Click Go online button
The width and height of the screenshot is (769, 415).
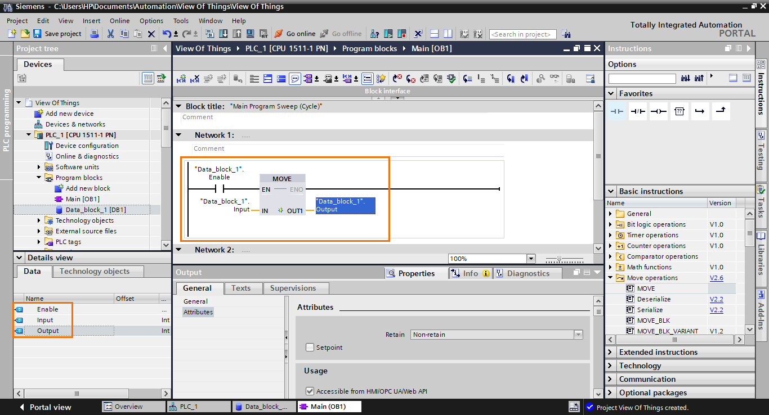click(x=295, y=34)
